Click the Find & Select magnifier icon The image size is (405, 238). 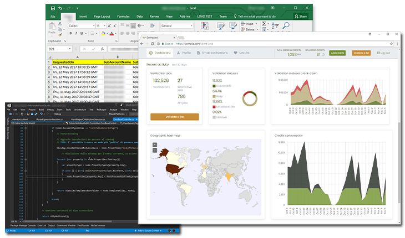[x=286, y=25]
